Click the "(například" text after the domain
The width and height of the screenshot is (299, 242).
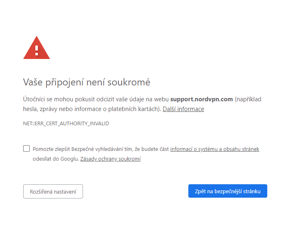248,99
